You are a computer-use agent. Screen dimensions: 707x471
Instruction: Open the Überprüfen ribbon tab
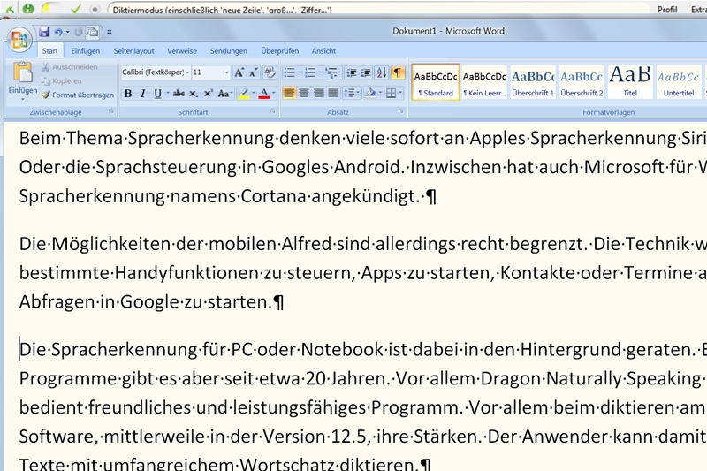279,51
